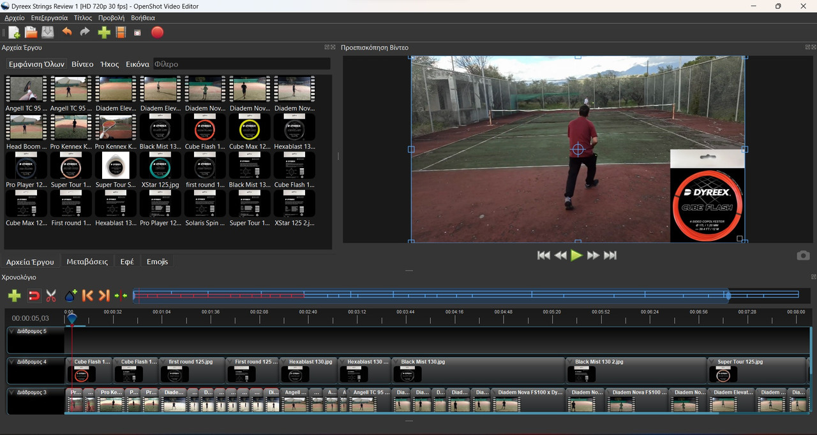The height and width of the screenshot is (435, 817).
Task: Click the center crosshair in the video preview
Action: tap(578, 149)
